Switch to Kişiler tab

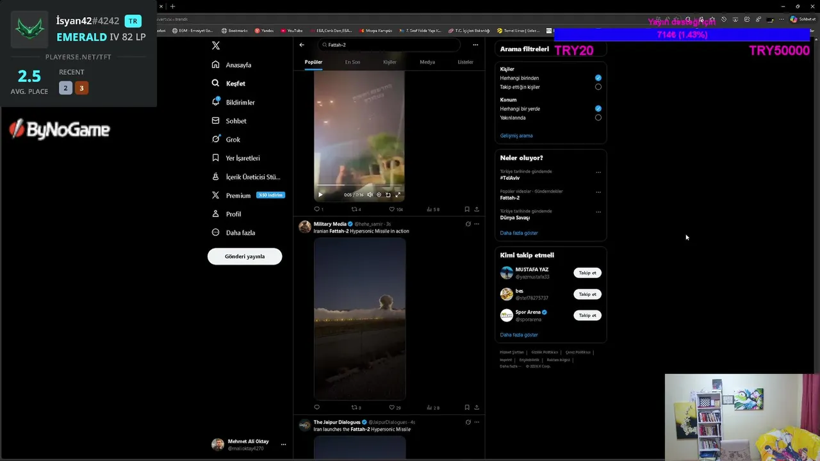click(x=389, y=62)
